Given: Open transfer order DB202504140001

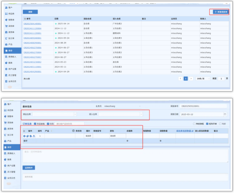Looking at the screenshot, I should (32, 24).
